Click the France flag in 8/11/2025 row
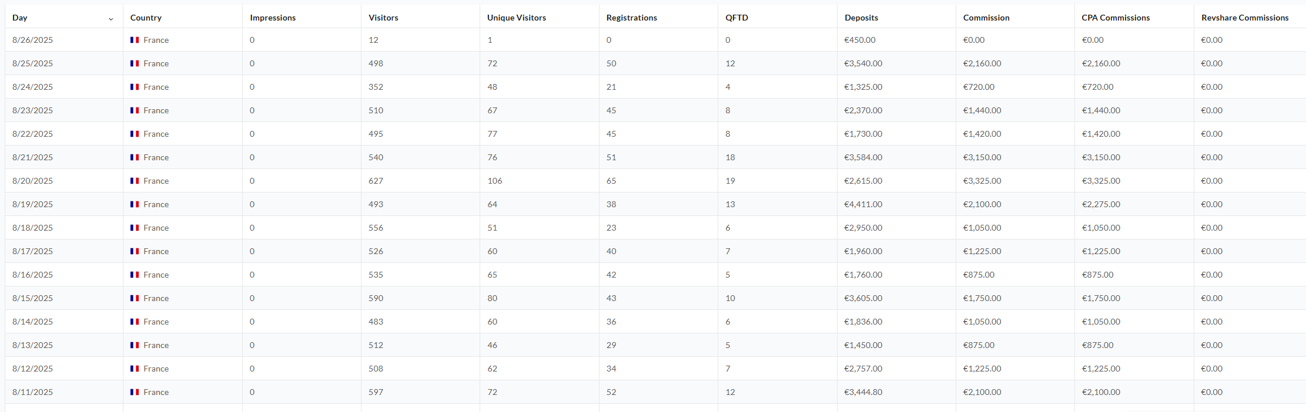 tap(135, 392)
